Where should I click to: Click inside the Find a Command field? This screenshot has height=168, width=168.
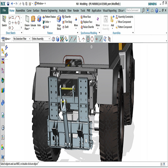tap(133, 10)
